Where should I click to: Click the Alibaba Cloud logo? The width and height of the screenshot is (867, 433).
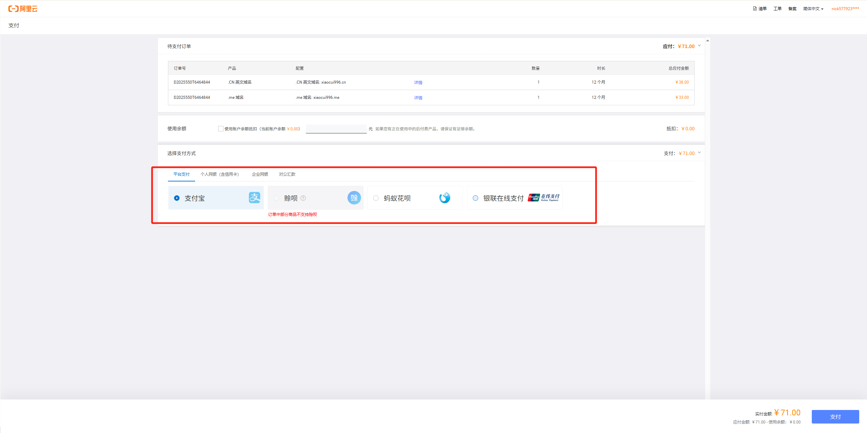pyautogui.click(x=22, y=8)
